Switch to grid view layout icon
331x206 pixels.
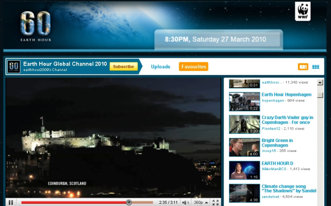click(x=316, y=67)
